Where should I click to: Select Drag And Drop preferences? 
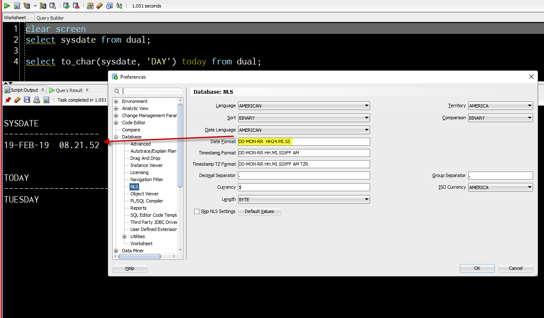145,158
